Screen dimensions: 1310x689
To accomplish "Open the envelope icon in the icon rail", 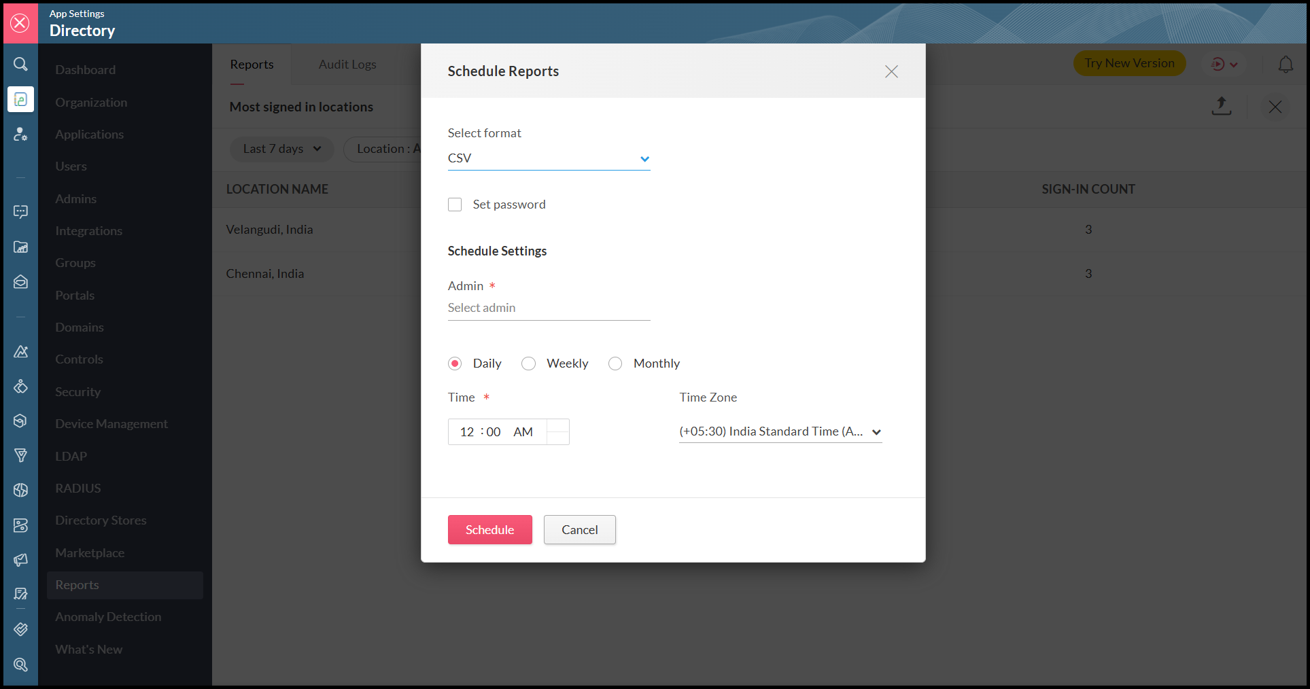I will 21,282.
